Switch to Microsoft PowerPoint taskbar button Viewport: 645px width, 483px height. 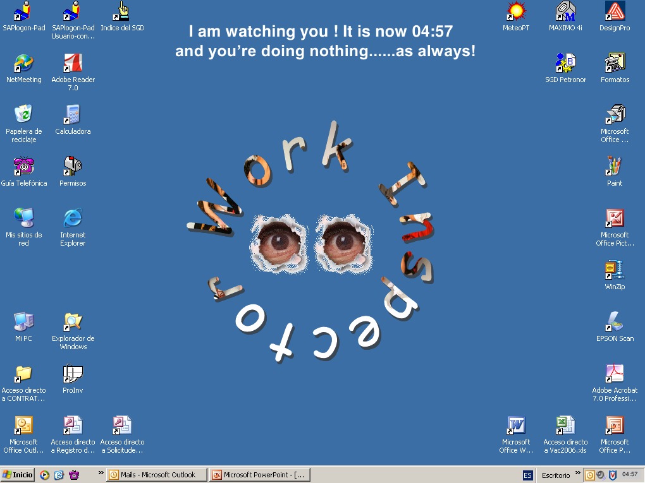[259, 475]
